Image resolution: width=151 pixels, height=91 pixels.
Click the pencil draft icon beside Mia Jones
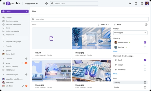23,86
